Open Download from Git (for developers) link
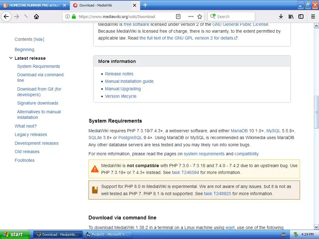319x239 pixels. (x=39, y=92)
